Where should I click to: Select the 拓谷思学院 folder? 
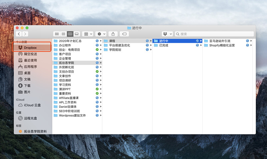77,63
